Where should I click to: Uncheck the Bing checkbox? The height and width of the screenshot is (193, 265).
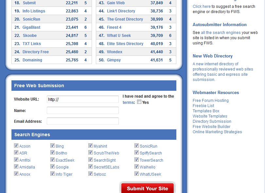click(52, 145)
